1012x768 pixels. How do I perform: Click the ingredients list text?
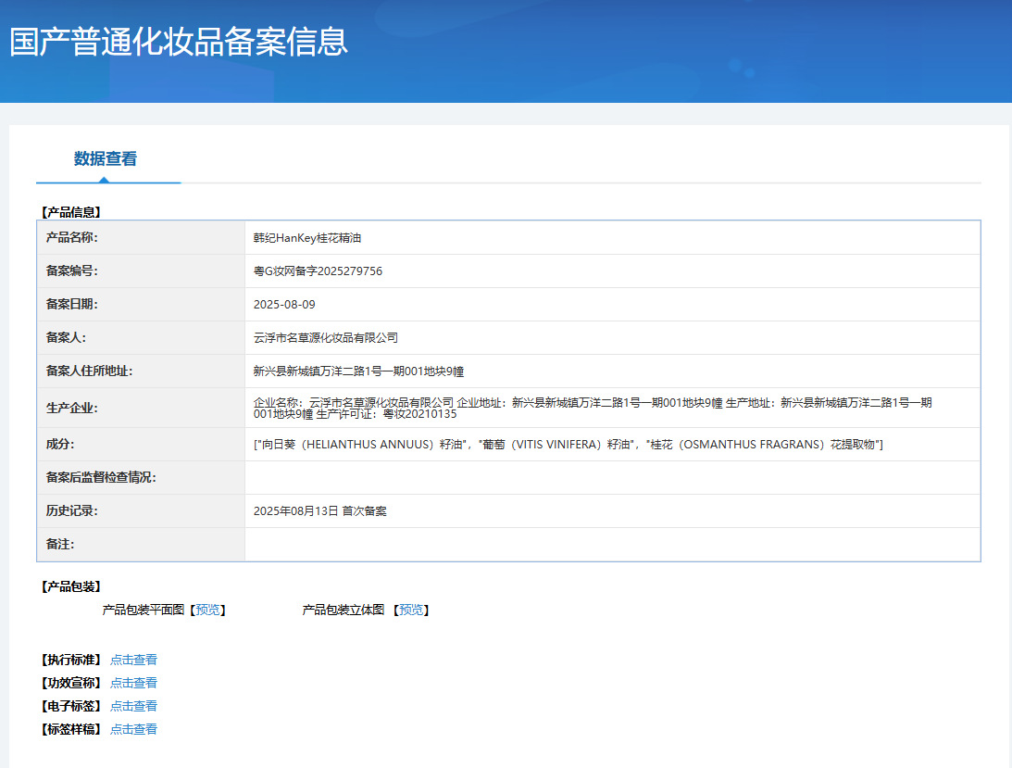(568, 445)
